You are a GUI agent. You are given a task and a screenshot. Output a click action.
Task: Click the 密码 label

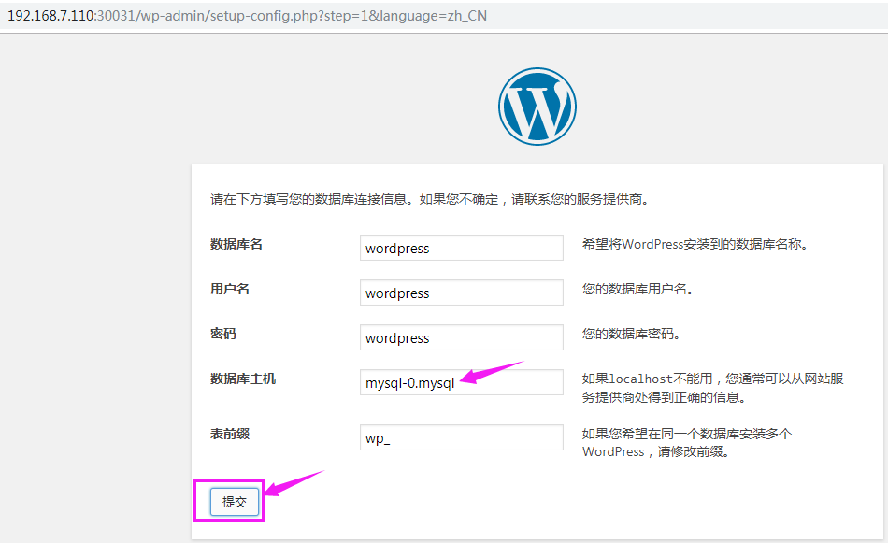point(223,334)
